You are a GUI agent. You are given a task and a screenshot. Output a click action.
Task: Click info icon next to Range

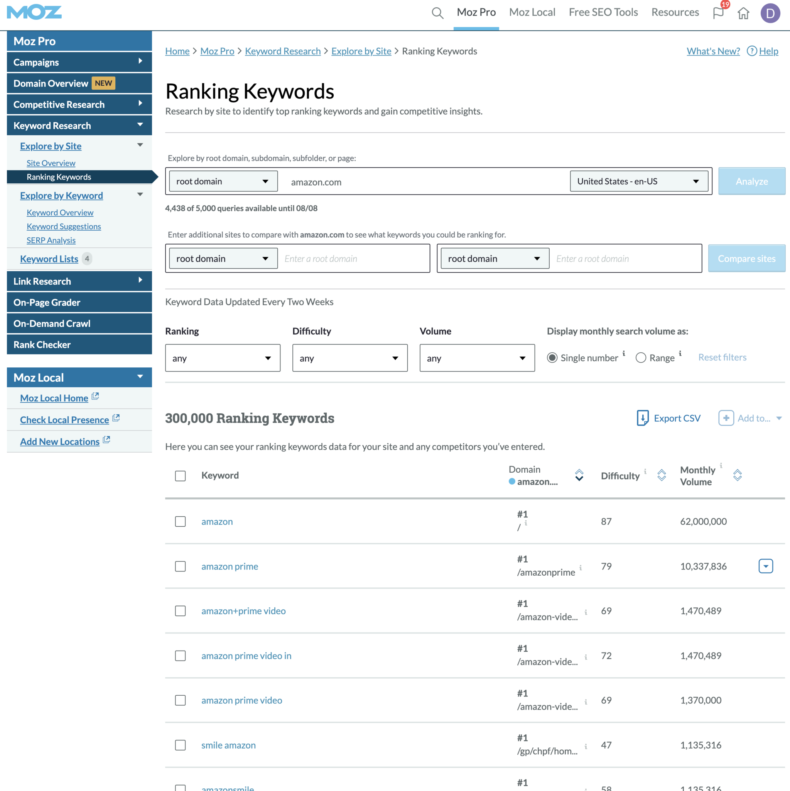(x=680, y=353)
